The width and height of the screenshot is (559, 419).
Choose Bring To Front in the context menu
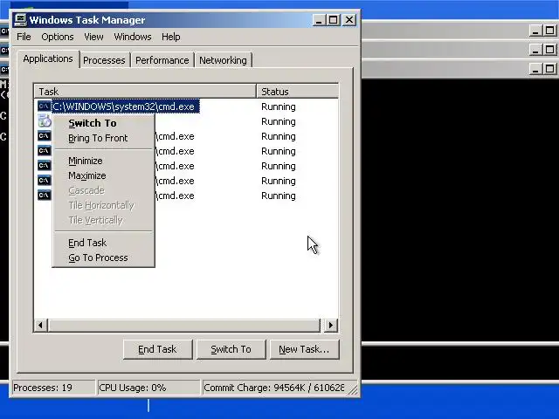coord(103,138)
